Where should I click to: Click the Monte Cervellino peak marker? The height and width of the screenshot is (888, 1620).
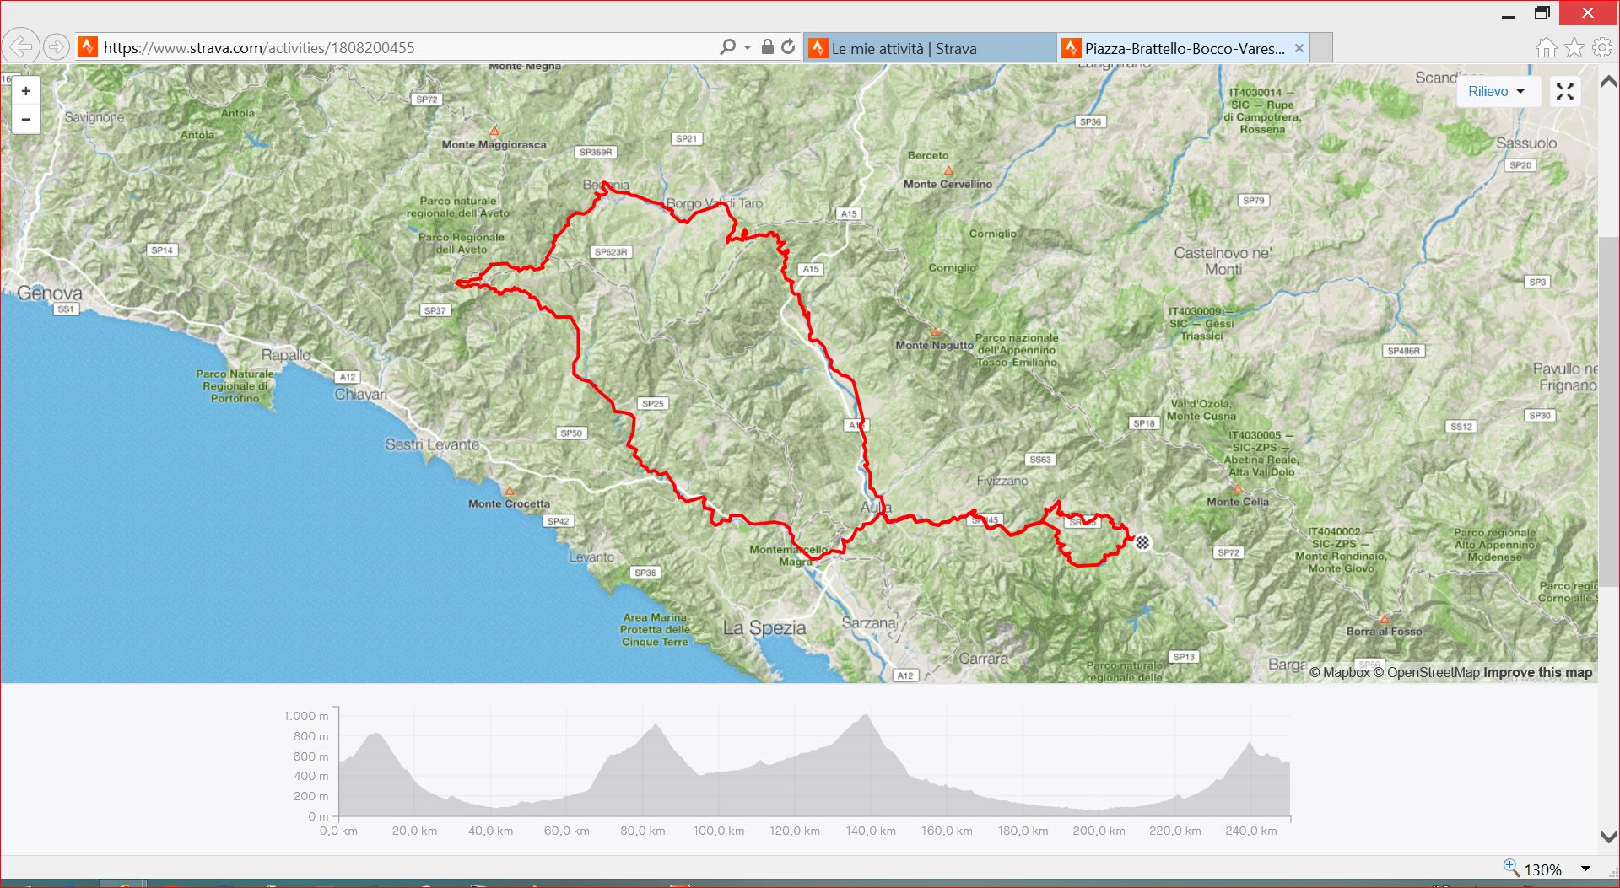[948, 170]
